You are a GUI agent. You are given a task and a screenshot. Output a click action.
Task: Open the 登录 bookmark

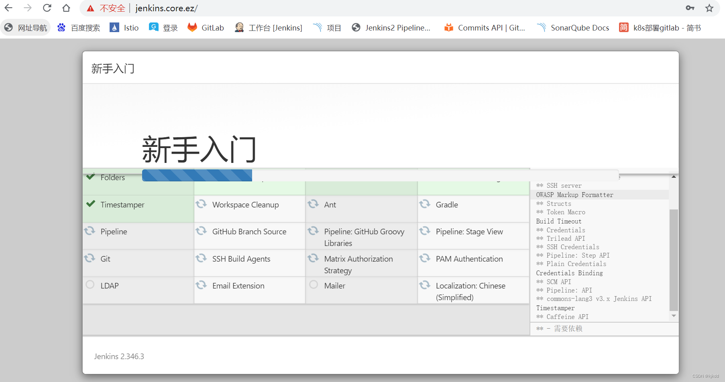[163, 28]
